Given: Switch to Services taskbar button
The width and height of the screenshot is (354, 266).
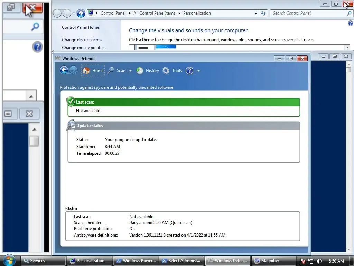Looking at the screenshot, I should pos(43,260).
